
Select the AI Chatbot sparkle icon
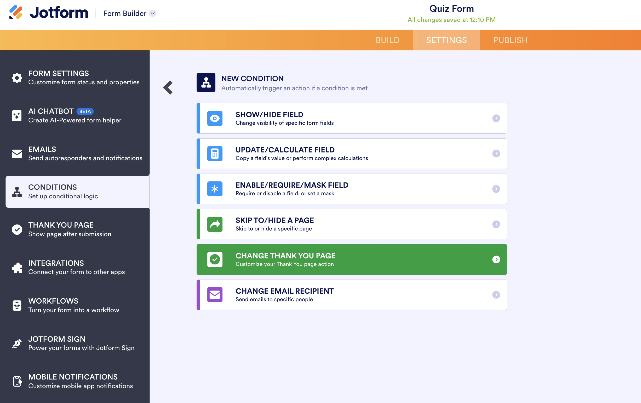(17, 116)
